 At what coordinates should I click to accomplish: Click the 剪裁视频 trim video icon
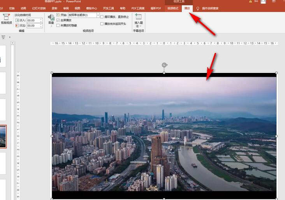[6, 18]
